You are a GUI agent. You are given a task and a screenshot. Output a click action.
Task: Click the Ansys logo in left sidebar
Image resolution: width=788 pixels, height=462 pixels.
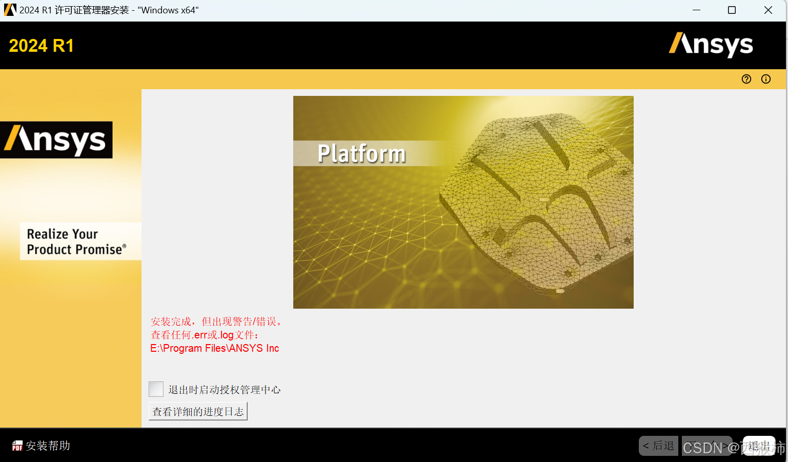click(x=56, y=139)
